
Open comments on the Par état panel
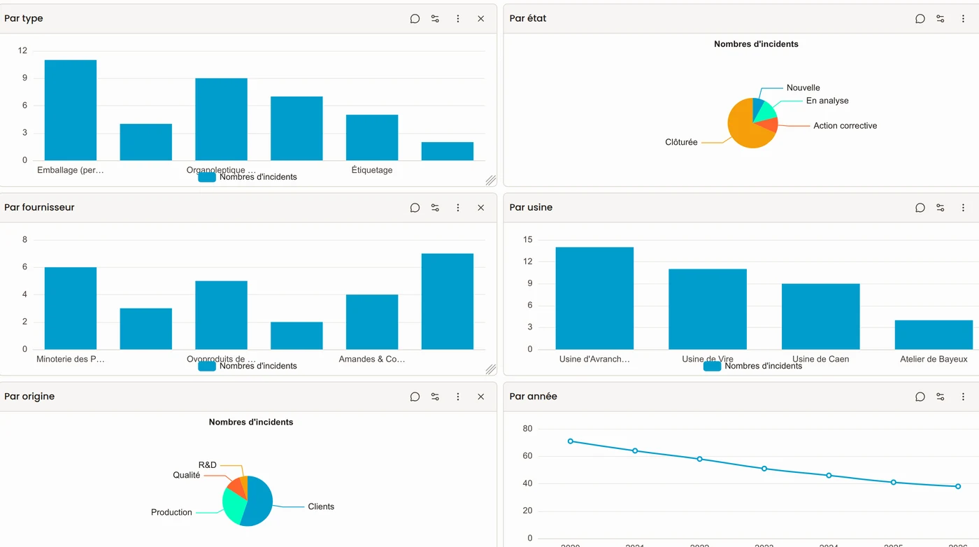click(920, 19)
